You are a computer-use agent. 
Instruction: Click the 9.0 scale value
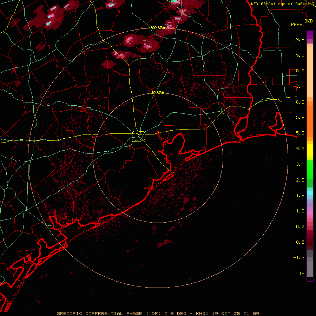click(300, 55)
